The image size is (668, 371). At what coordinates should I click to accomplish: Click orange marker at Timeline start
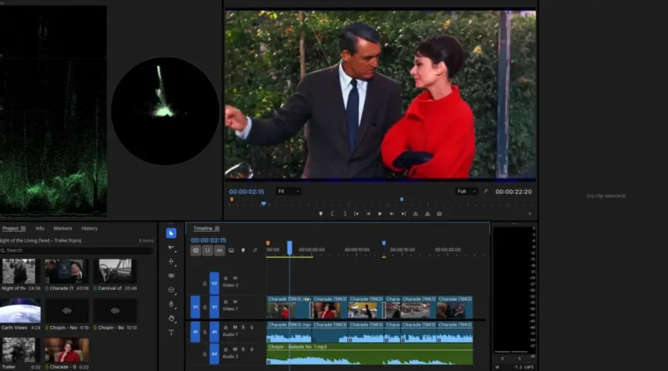(x=268, y=243)
